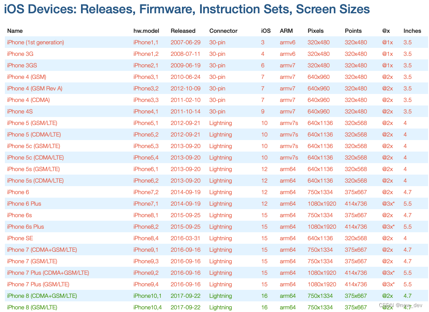Click 'armv6' in the iPhone 3G row

(288, 54)
